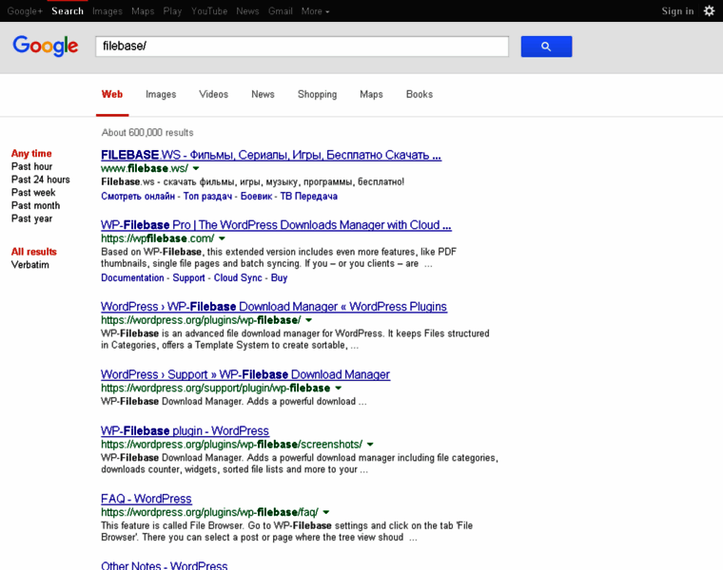Click the Смотреть онлайн sitelink
Screen dimensions: 723x570
tap(138, 196)
